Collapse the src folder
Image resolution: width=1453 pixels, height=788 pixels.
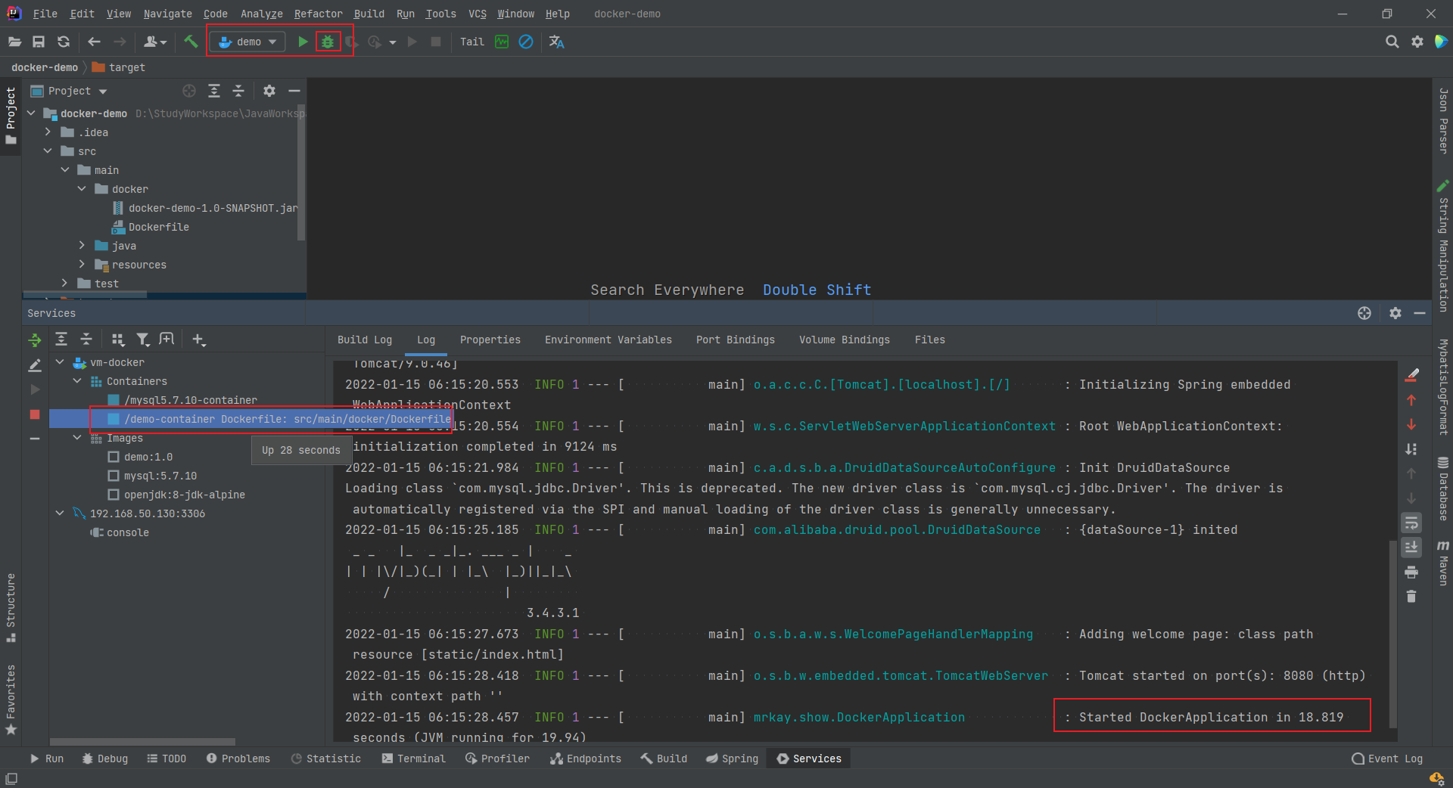[48, 151]
